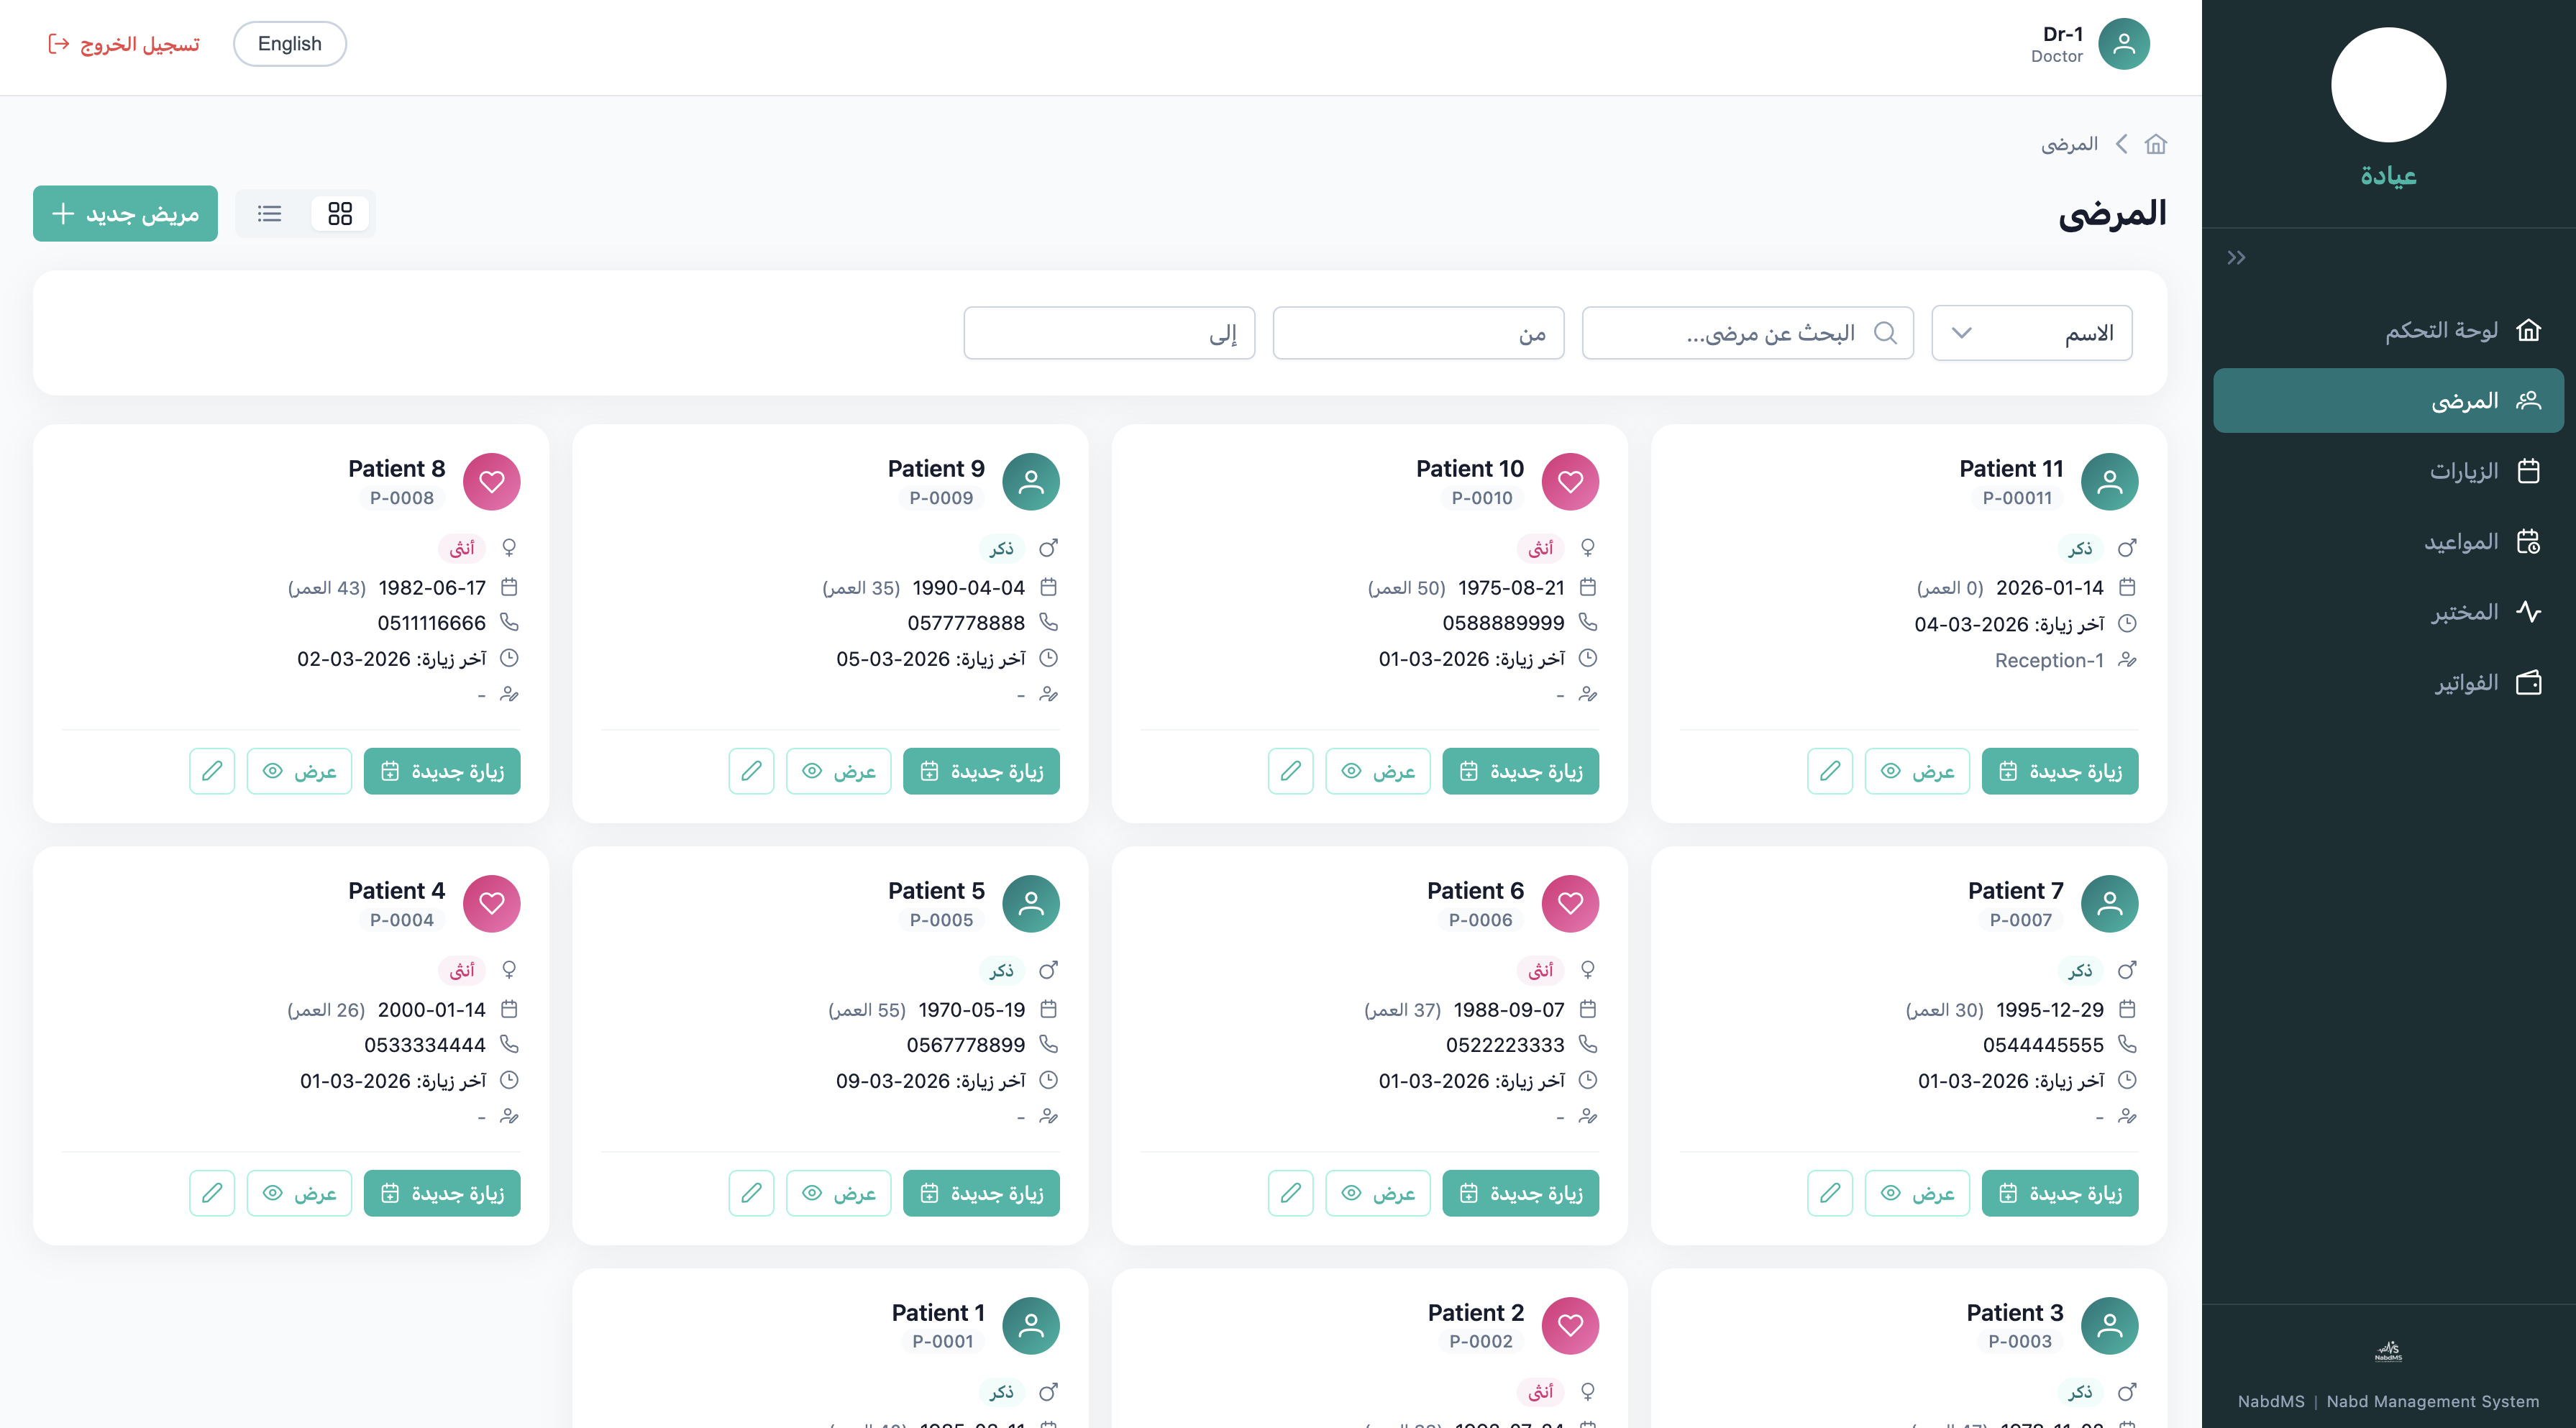Schedule زيارة جديدة for Patient 9
The image size is (2576, 1428).
tap(981, 770)
